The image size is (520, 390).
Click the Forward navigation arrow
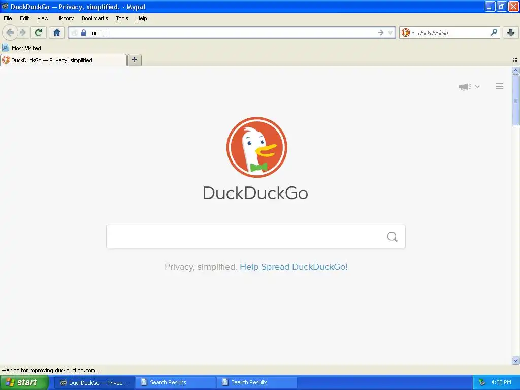pos(23,32)
